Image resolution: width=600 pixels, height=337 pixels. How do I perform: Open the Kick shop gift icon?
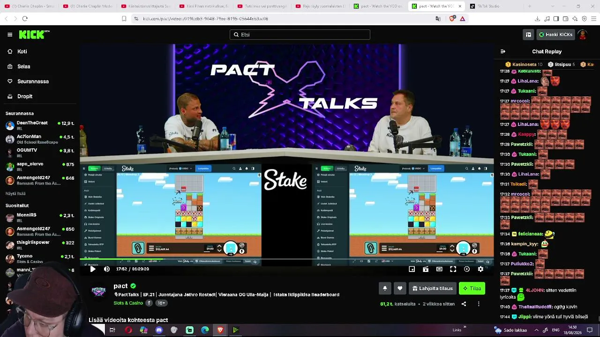(x=528, y=35)
